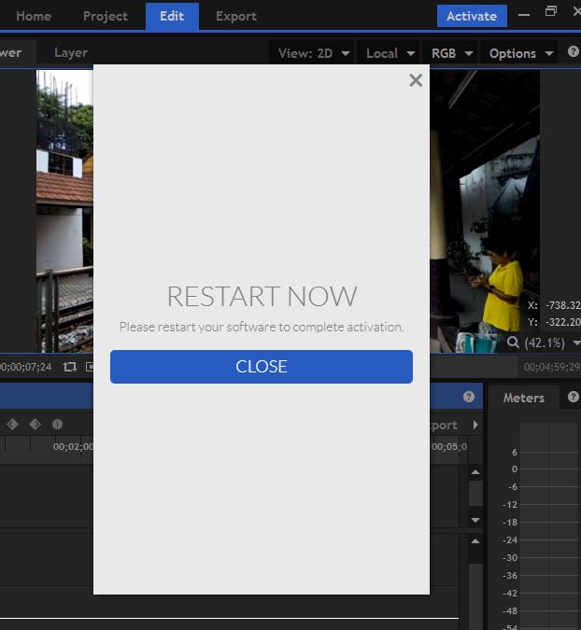
Task: Toggle the loop playback icon
Action: coord(69,367)
